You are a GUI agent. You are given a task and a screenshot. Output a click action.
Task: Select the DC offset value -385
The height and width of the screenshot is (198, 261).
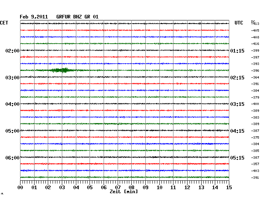click(x=255, y=151)
